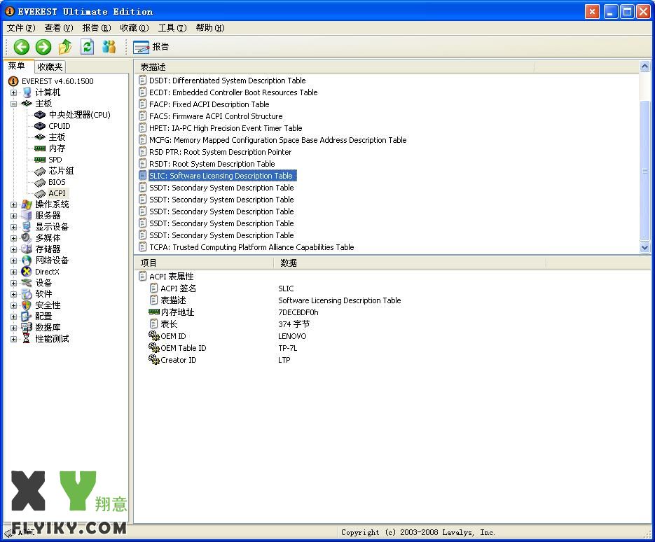Expand the 存储器 tree node
This screenshot has width=655, height=542.
(x=14, y=249)
